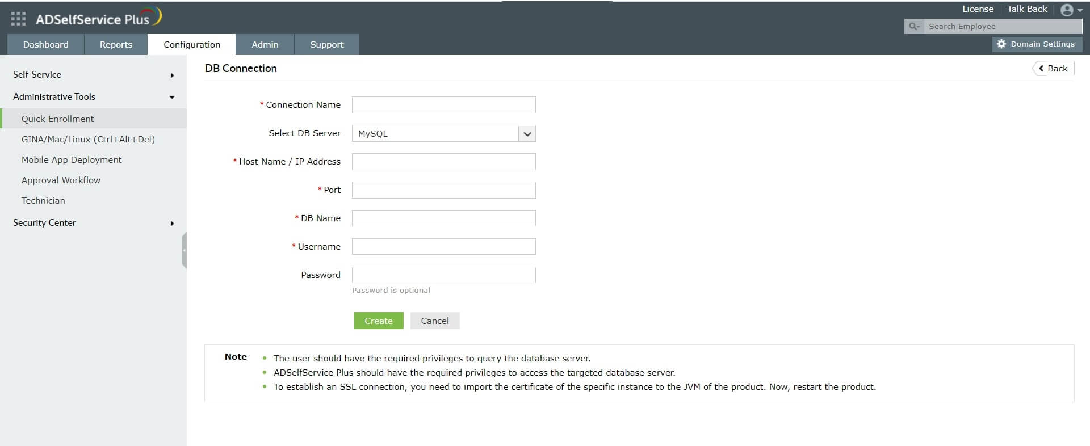Collapse the left sidebar handle

click(x=184, y=250)
